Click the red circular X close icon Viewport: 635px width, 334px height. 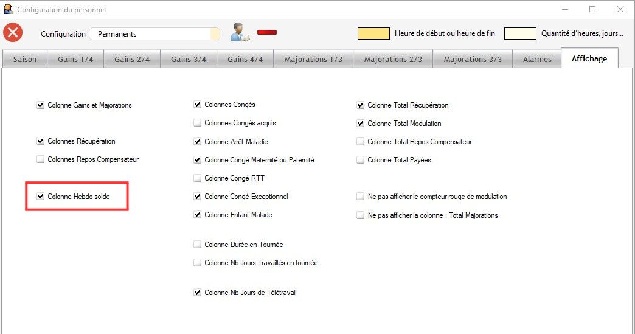click(13, 33)
